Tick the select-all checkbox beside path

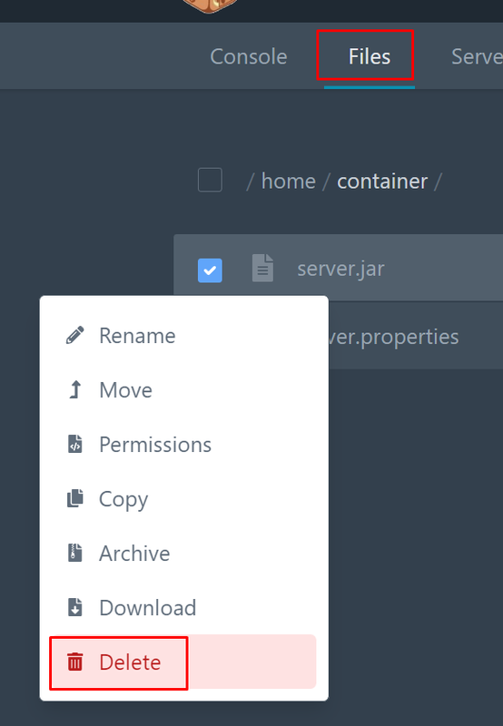tap(210, 180)
